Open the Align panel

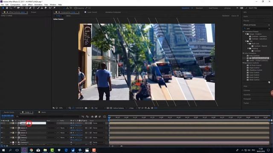(x=245, y=86)
